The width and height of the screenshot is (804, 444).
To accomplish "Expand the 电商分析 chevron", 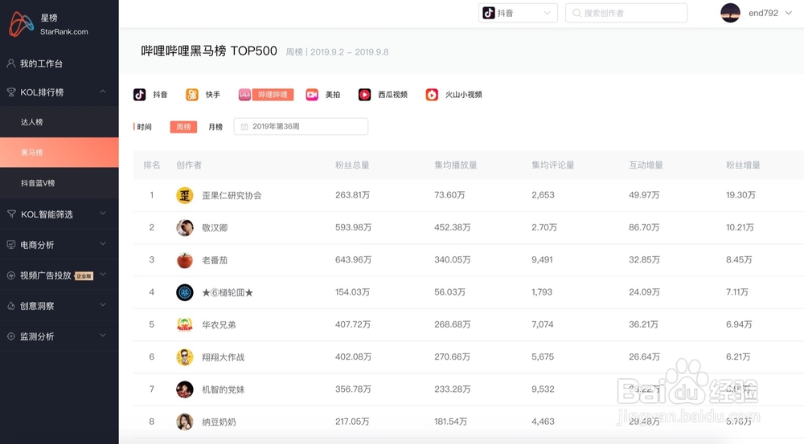I will 103,244.
